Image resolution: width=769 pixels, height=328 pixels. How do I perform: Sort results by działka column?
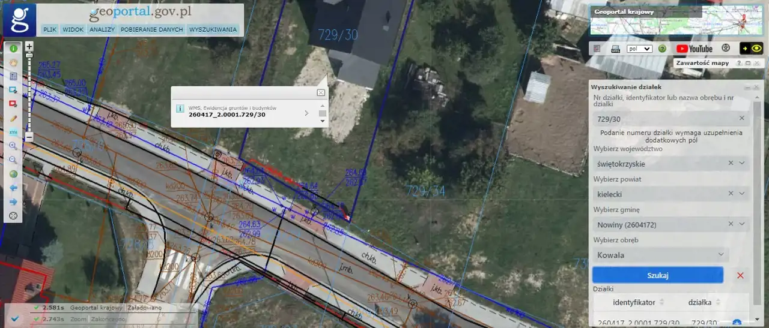[704, 302]
